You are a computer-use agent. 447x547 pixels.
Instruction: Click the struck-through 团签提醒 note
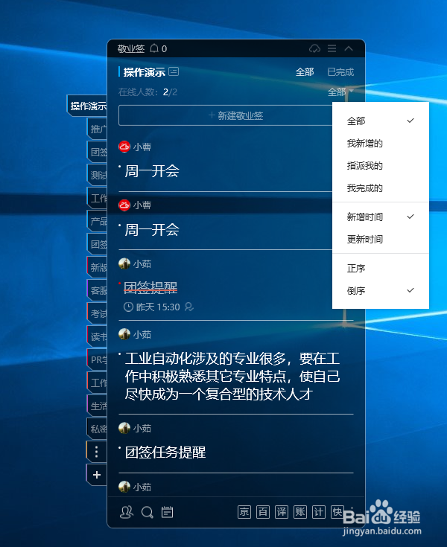click(150, 287)
